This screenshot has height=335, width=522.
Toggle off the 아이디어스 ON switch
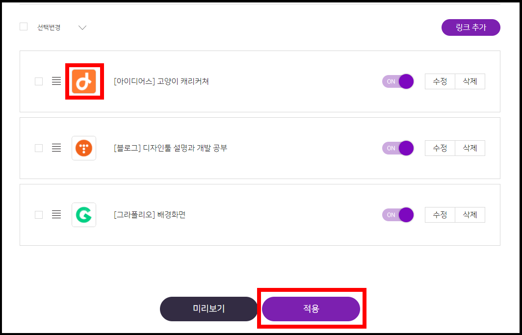click(x=398, y=81)
